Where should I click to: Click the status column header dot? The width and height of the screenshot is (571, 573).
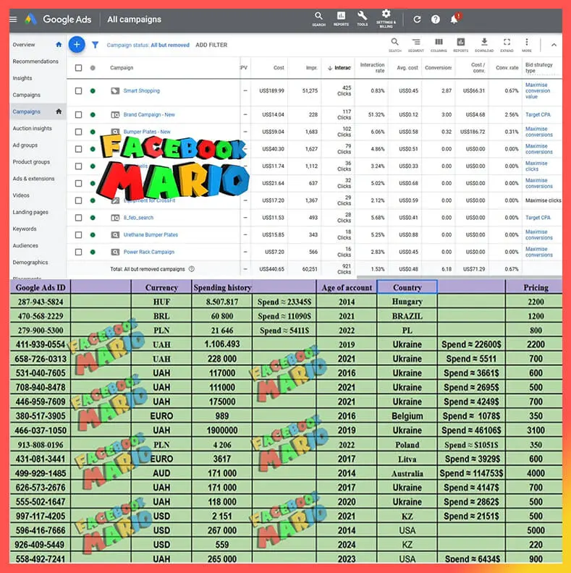pyautogui.click(x=93, y=67)
